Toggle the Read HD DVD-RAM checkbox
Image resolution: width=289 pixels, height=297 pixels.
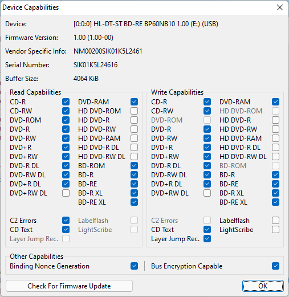point(134,138)
